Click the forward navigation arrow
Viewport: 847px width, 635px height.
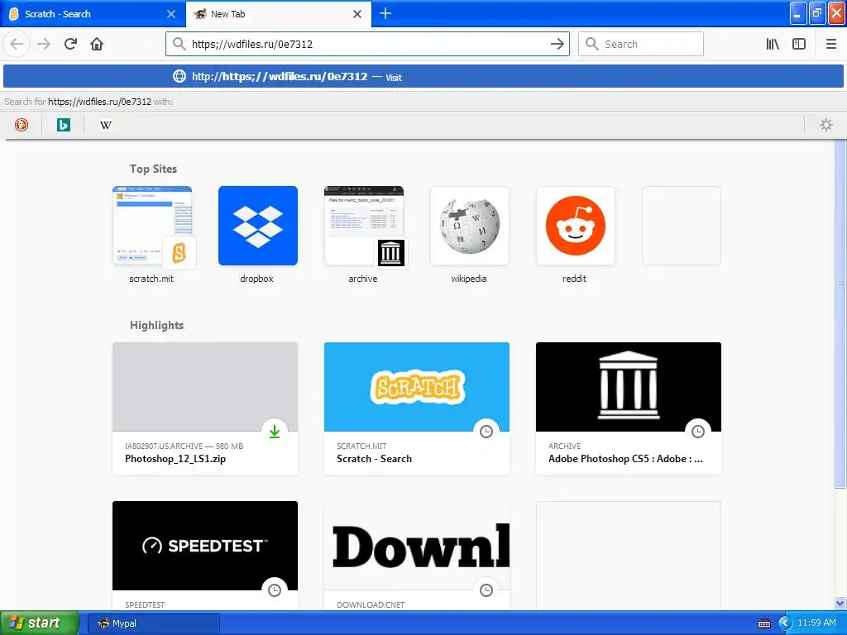pyautogui.click(x=44, y=44)
